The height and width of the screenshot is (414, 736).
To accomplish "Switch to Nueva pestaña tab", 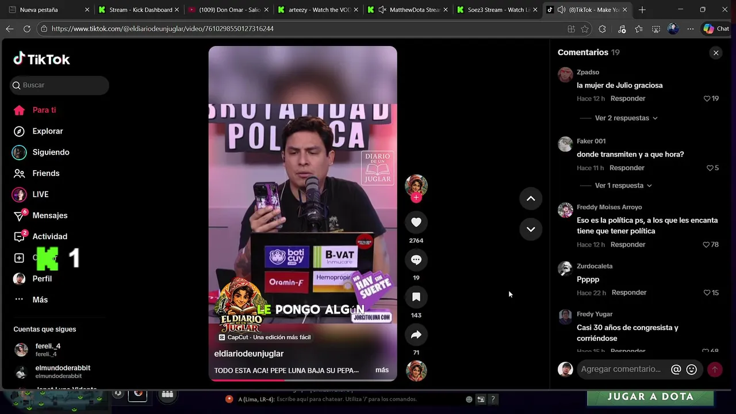I will [x=49, y=10].
